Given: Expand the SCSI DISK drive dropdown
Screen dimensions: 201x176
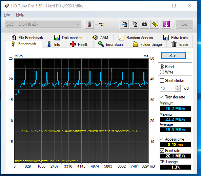Looking at the screenshot, I should tap(43, 24).
